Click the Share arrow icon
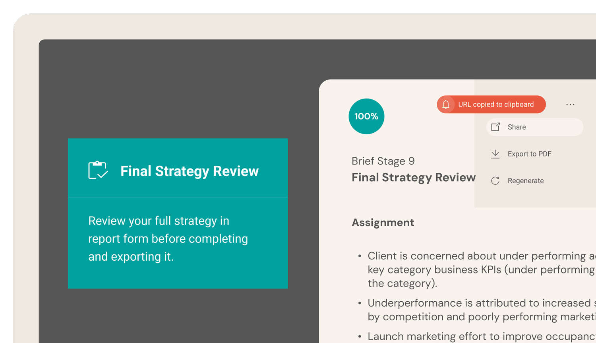This screenshot has width=596, height=343. (495, 127)
